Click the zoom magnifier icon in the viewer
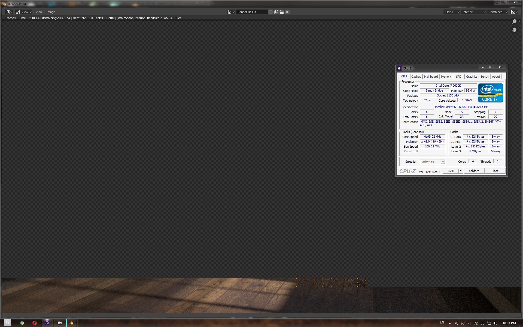Image resolution: width=523 pixels, height=327 pixels. pos(514,22)
